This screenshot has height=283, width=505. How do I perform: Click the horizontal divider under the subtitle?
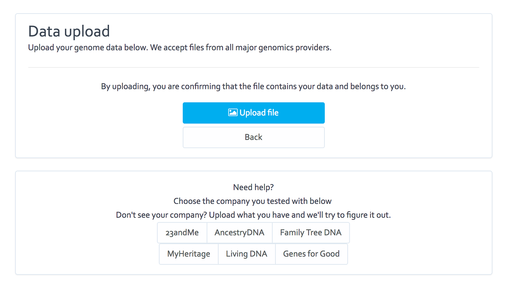click(253, 67)
